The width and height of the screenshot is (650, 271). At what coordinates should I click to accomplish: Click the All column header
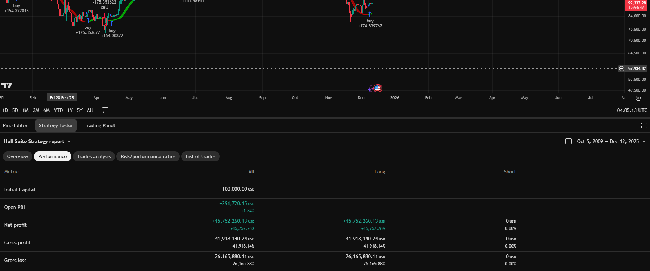(251, 172)
